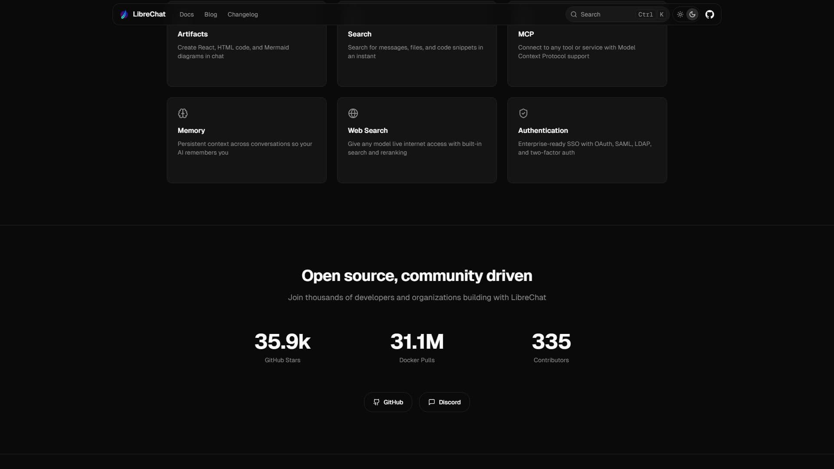
Task: Click the 31.1M Docker Pulls figure
Action: (417, 341)
